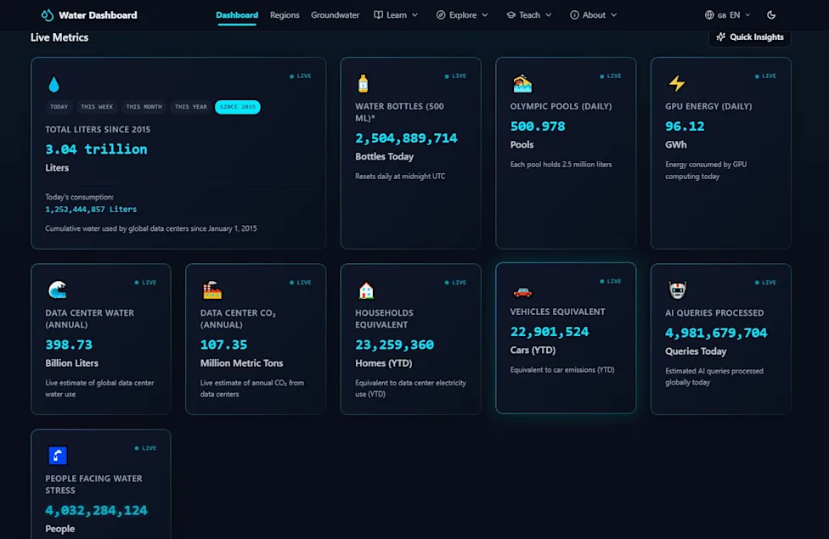Click the Quick Insights button
Screen dimensions: 829x539
tap(750, 37)
